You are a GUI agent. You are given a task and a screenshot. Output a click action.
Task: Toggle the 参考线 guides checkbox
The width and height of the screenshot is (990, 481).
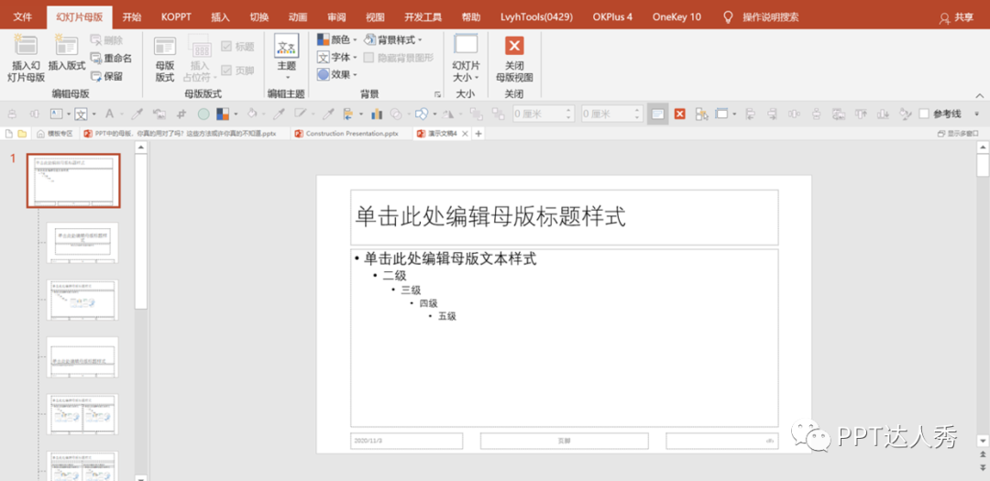click(x=924, y=114)
